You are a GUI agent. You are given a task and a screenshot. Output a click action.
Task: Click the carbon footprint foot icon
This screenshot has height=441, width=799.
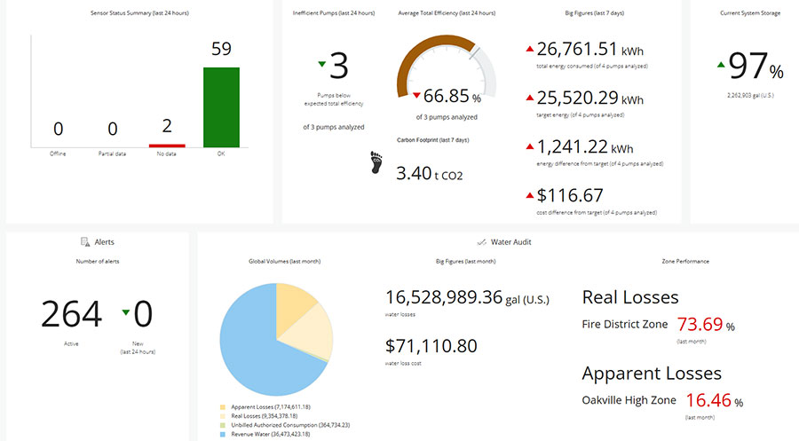click(x=376, y=163)
